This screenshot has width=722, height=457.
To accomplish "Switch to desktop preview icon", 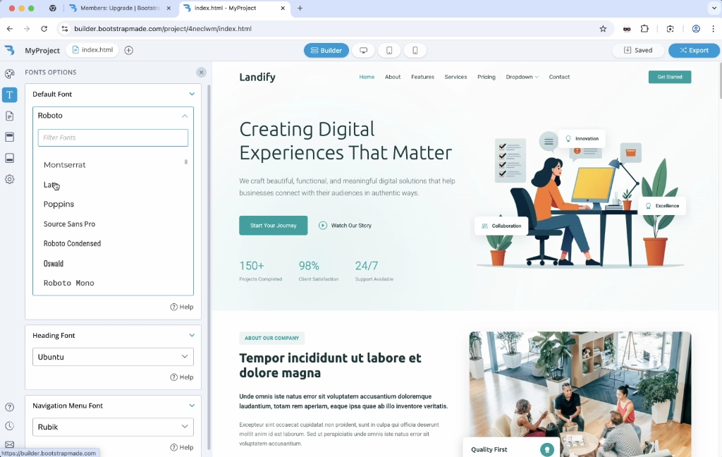I will (363, 50).
